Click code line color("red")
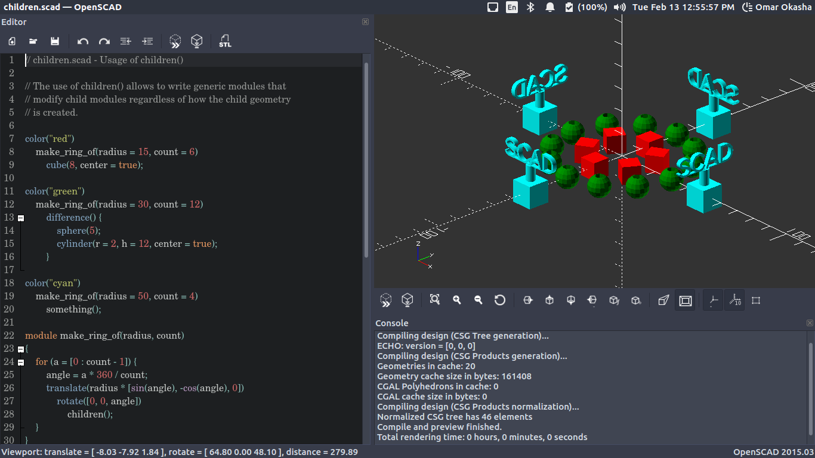The width and height of the screenshot is (815, 458). point(50,139)
